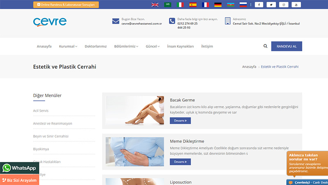Open the Çevrimiçi Canlı Destek chat bar
Viewport: 328px width, 185px height.
point(307,182)
